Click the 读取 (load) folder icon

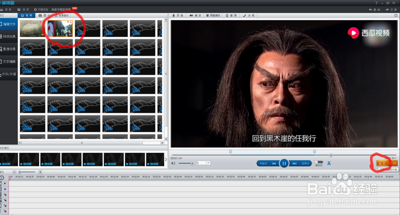[x=2, y=10]
